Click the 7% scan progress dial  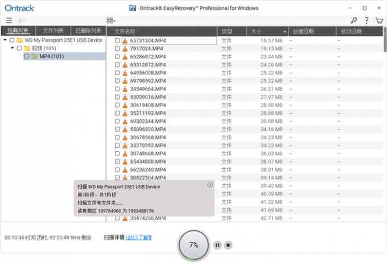[193, 245]
